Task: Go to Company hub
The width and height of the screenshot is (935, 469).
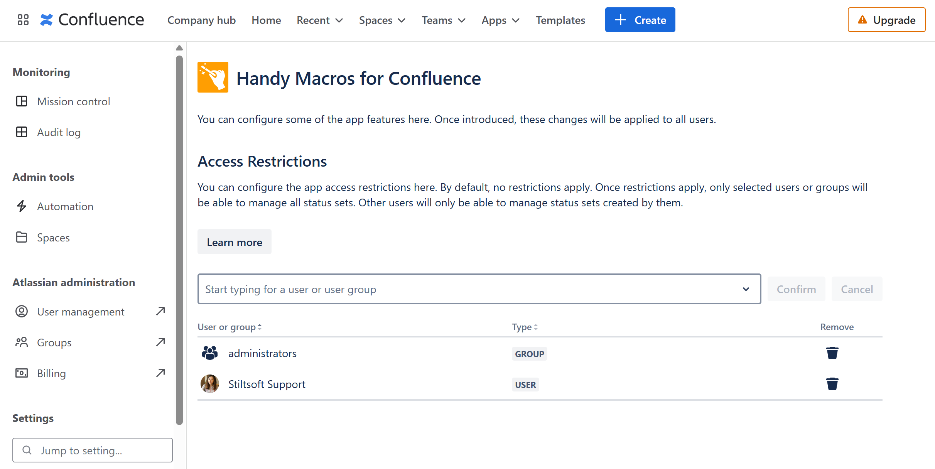Action: (x=201, y=20)
